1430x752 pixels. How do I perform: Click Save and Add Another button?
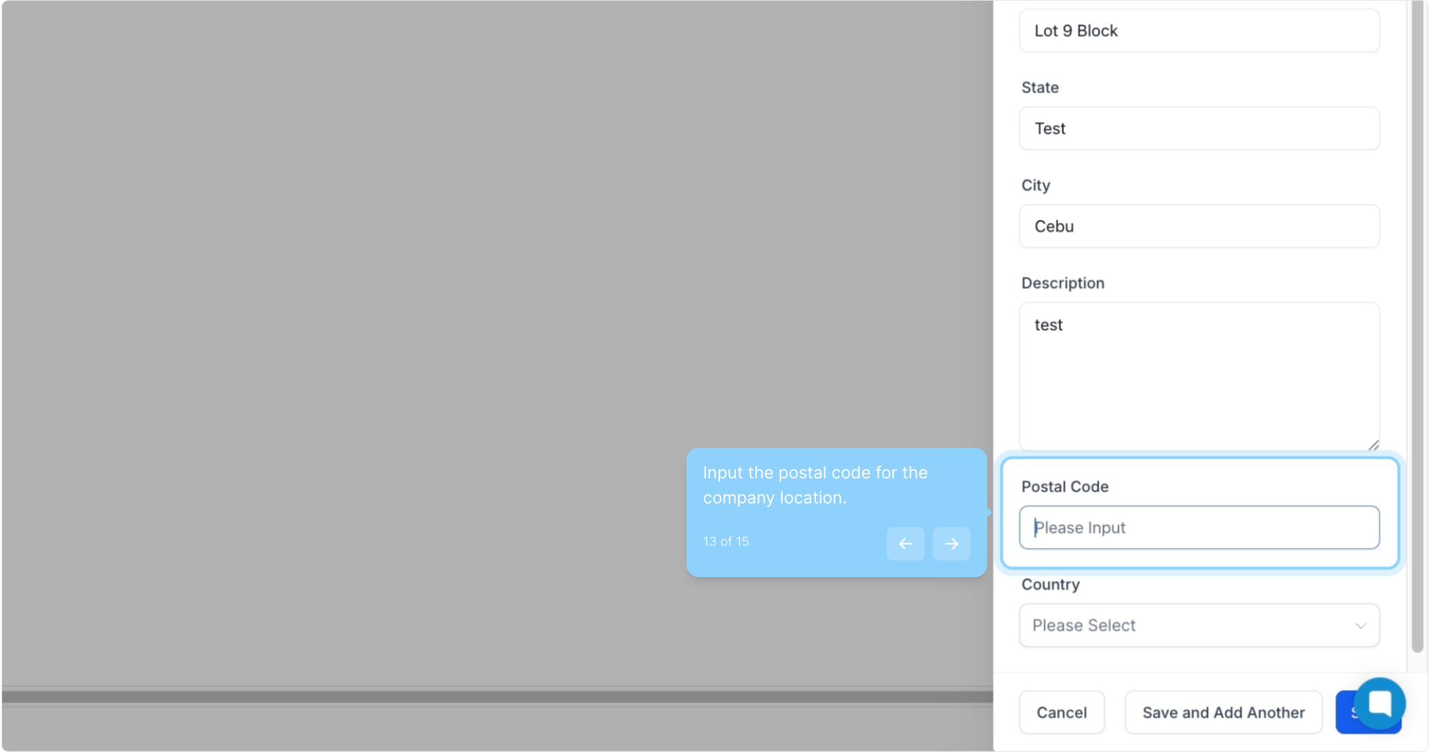point(1223,712)
